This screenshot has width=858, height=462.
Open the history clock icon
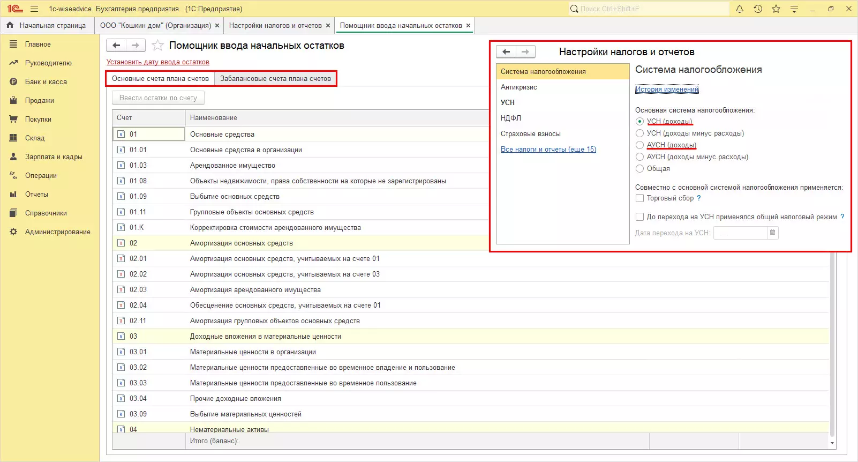(758, 9)
